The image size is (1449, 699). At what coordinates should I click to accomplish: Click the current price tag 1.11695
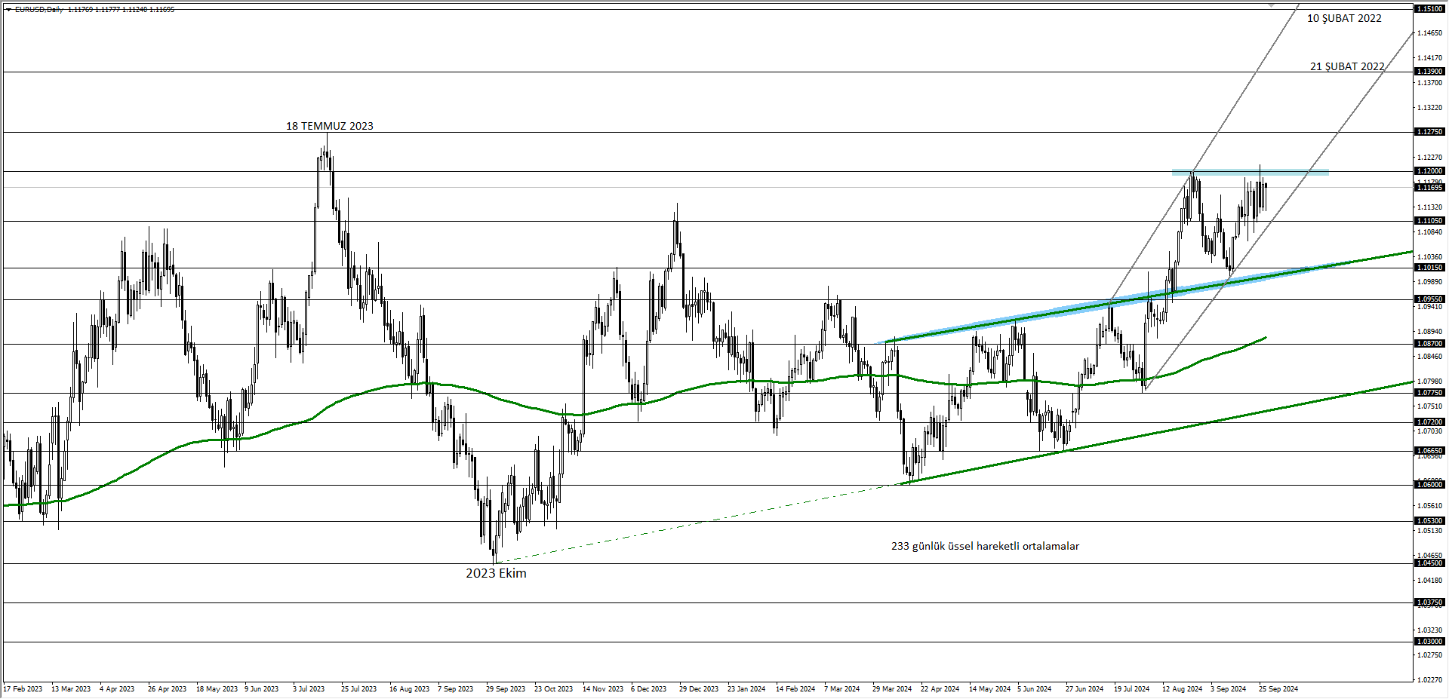pos(1429,187)
